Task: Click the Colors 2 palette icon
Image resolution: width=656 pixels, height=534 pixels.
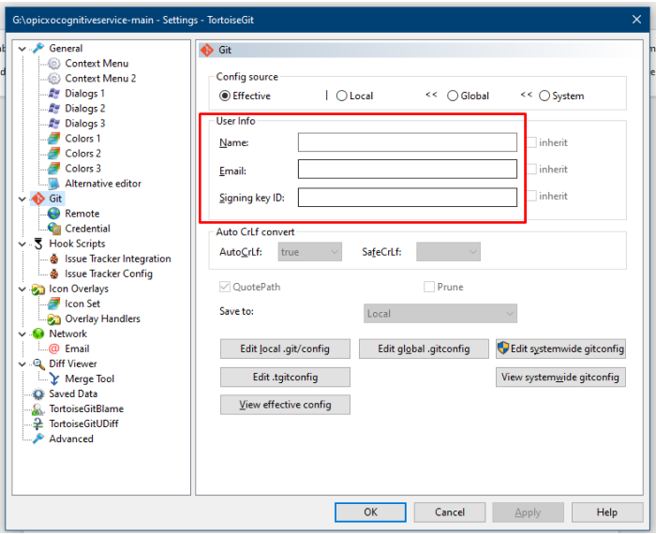Action: pyautogui.click(x=53, y=154)
